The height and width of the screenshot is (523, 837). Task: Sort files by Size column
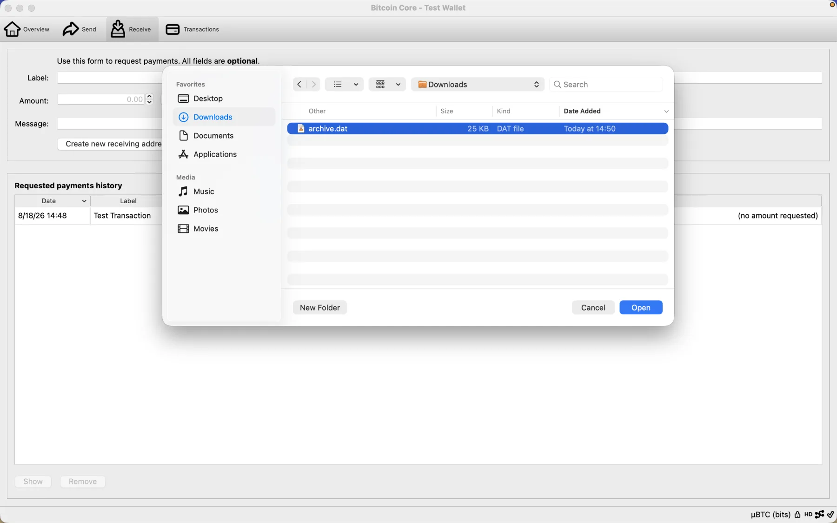coord(447,111)
